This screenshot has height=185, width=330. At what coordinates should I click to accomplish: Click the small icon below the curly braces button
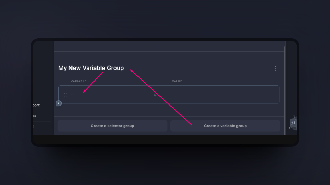pyautogui.click(x=290, y=128)
